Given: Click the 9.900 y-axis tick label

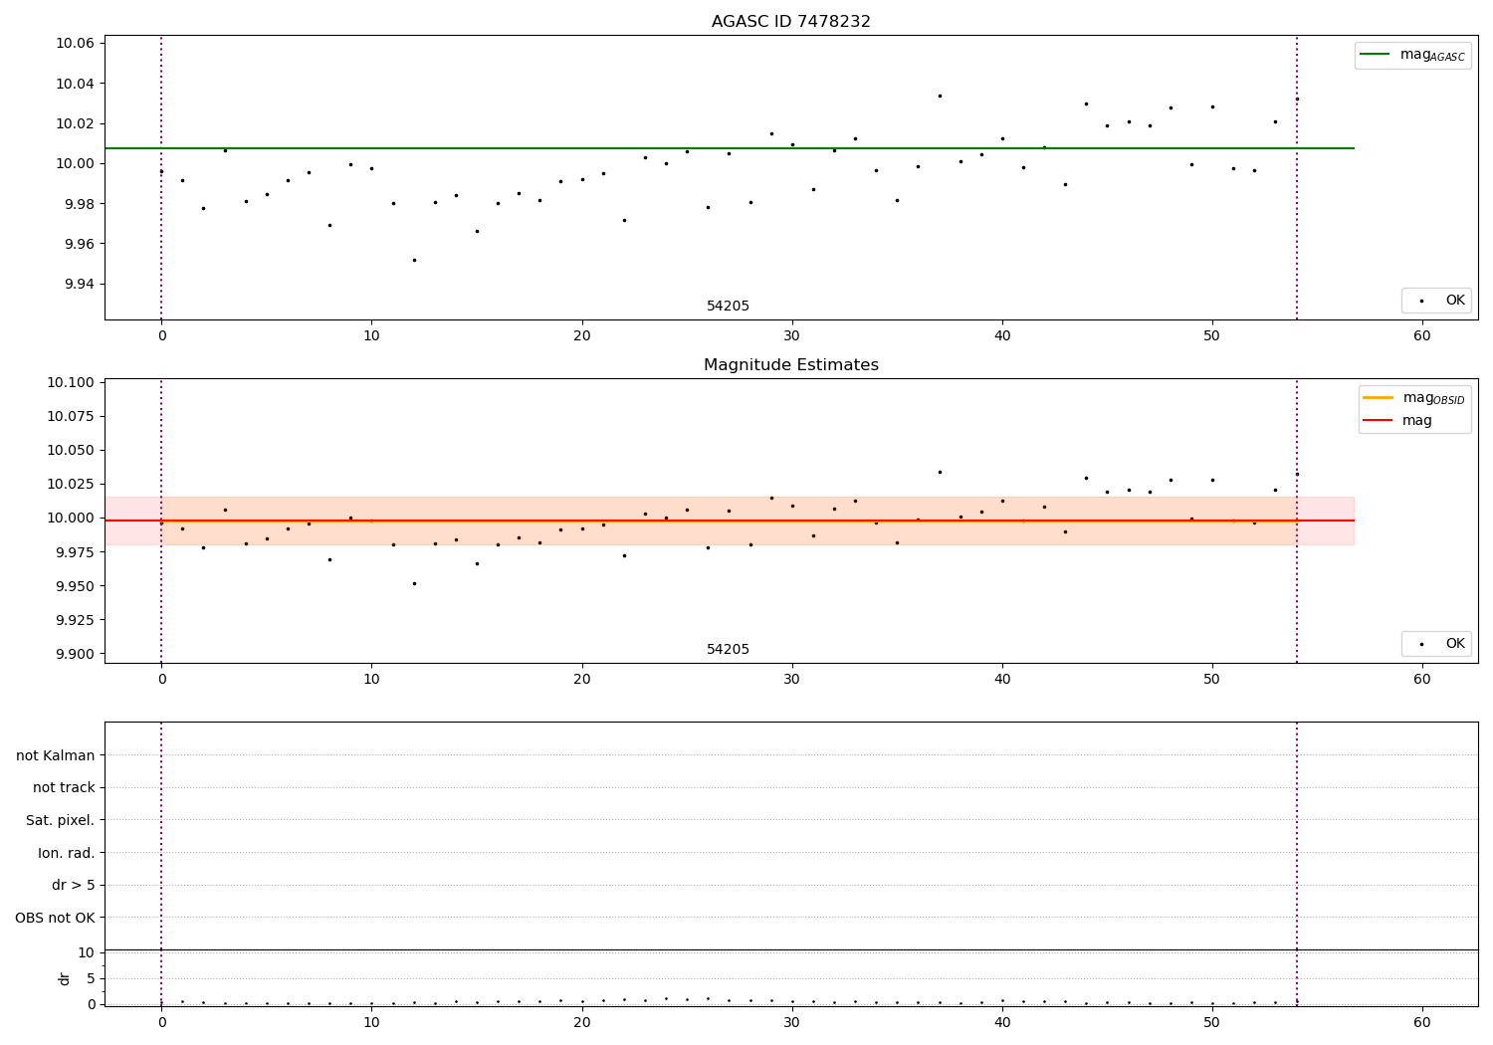Looking at the screenshot, I should (75, 654).
